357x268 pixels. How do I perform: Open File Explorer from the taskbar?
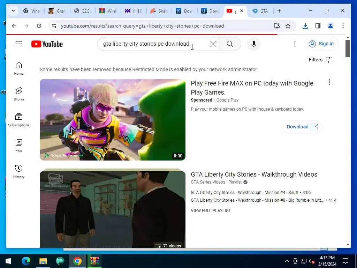[43, 261]
